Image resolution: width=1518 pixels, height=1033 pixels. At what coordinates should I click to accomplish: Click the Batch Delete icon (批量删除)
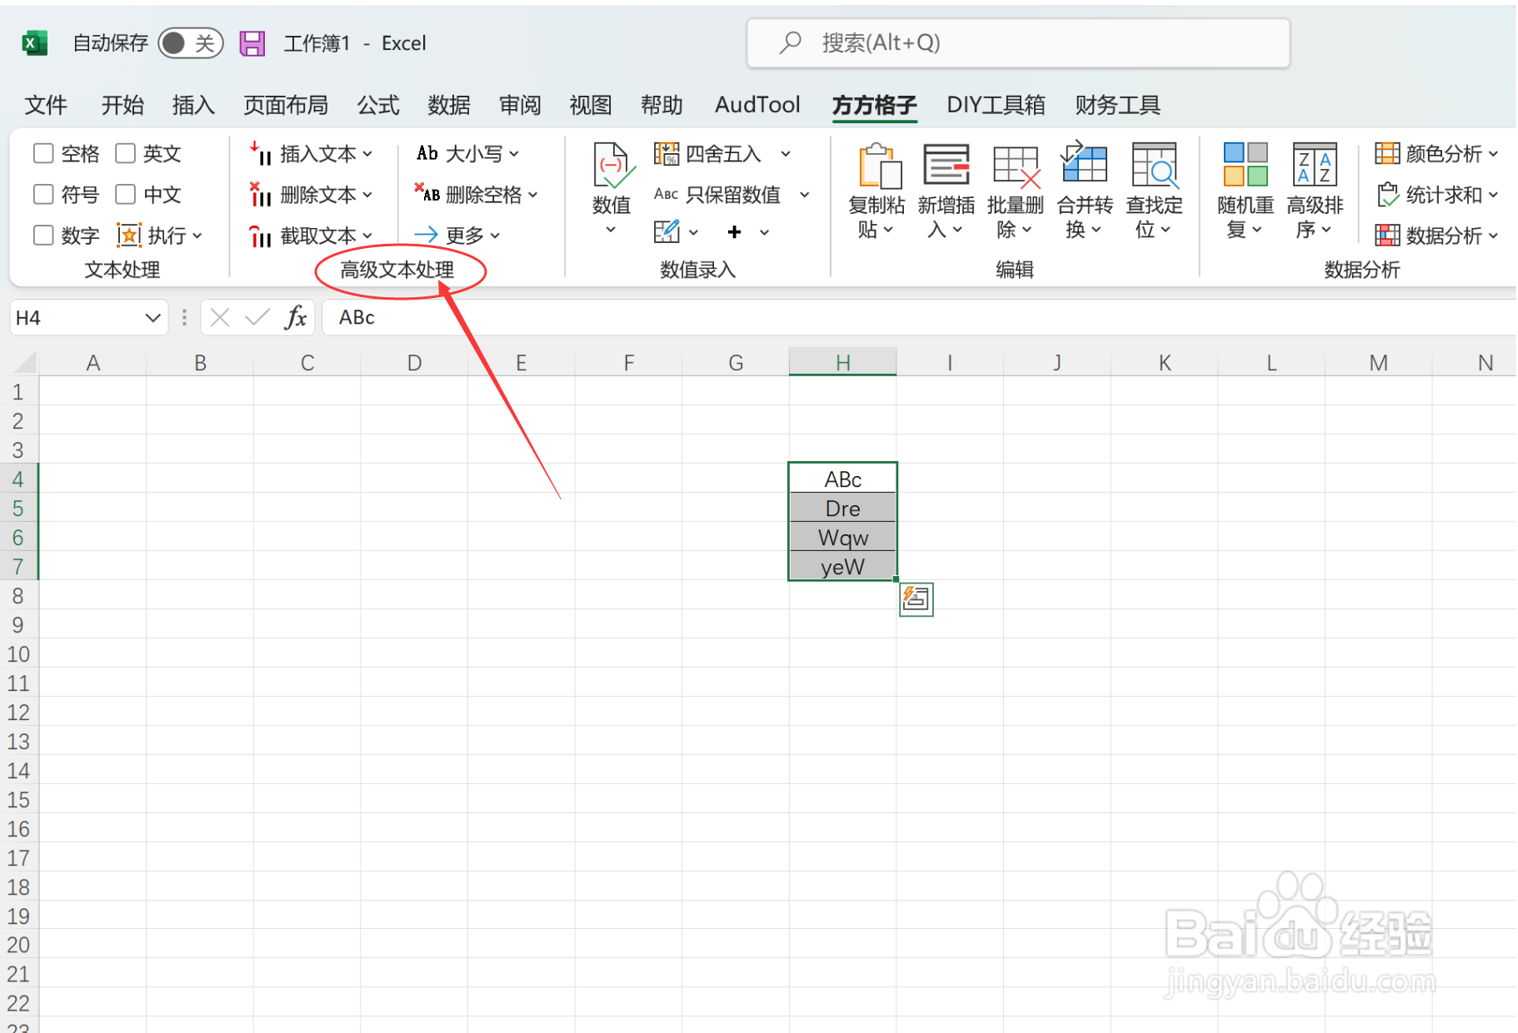[1016, 166]
